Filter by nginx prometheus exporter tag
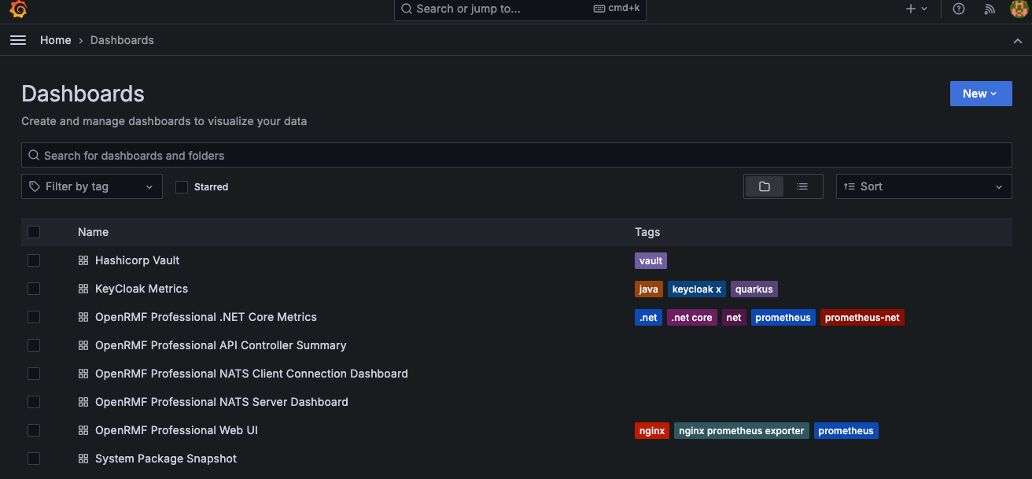 point(742,431)
